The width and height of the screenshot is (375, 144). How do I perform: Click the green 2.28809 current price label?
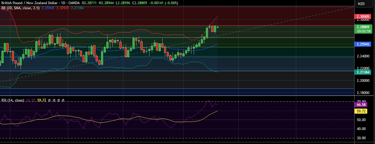click(364, 27)
